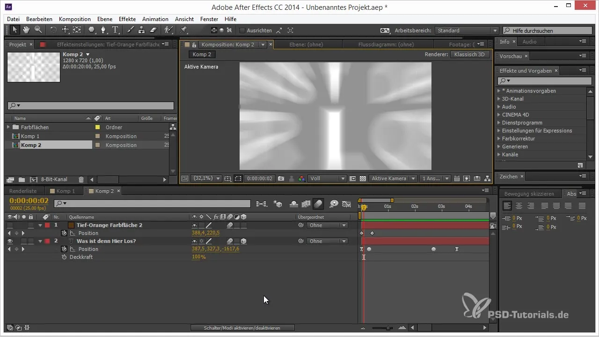Toggle transparency grid in viewer
599x337 pixels.
click(363, 178)
